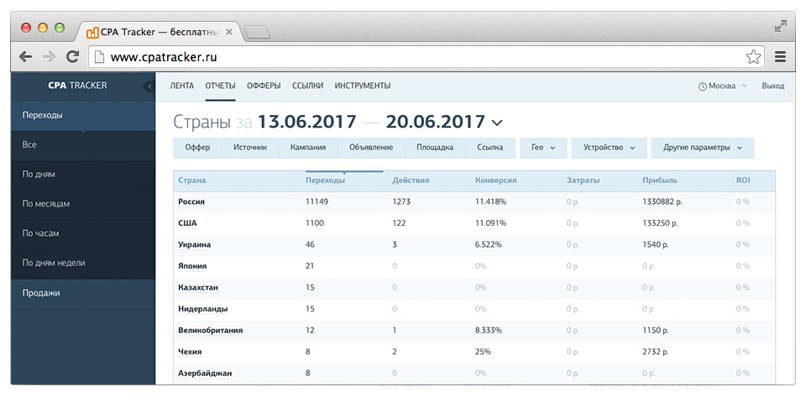The height and width of the screenshot is (408, 806).
Task: Select Переходы in the sidebar
Action: [83, 116]
